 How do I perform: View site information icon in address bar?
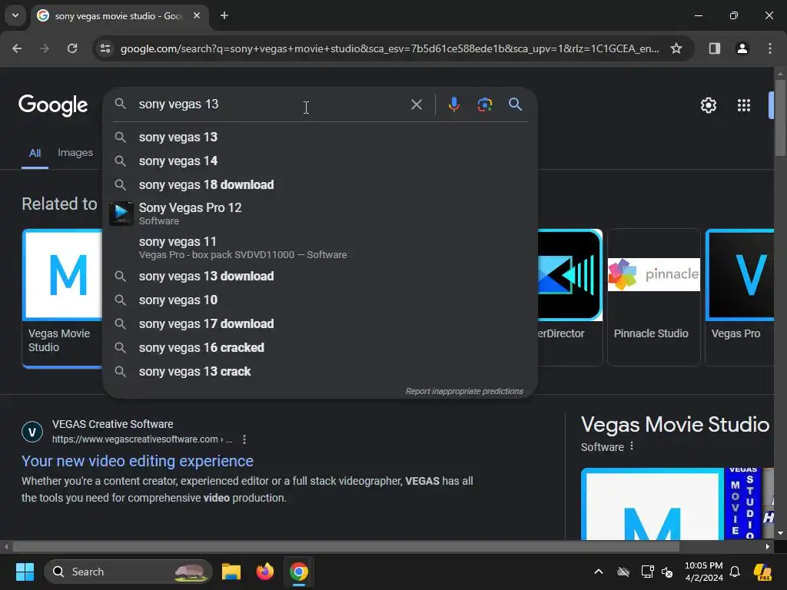pyautogui.click(x=105, y=48)
